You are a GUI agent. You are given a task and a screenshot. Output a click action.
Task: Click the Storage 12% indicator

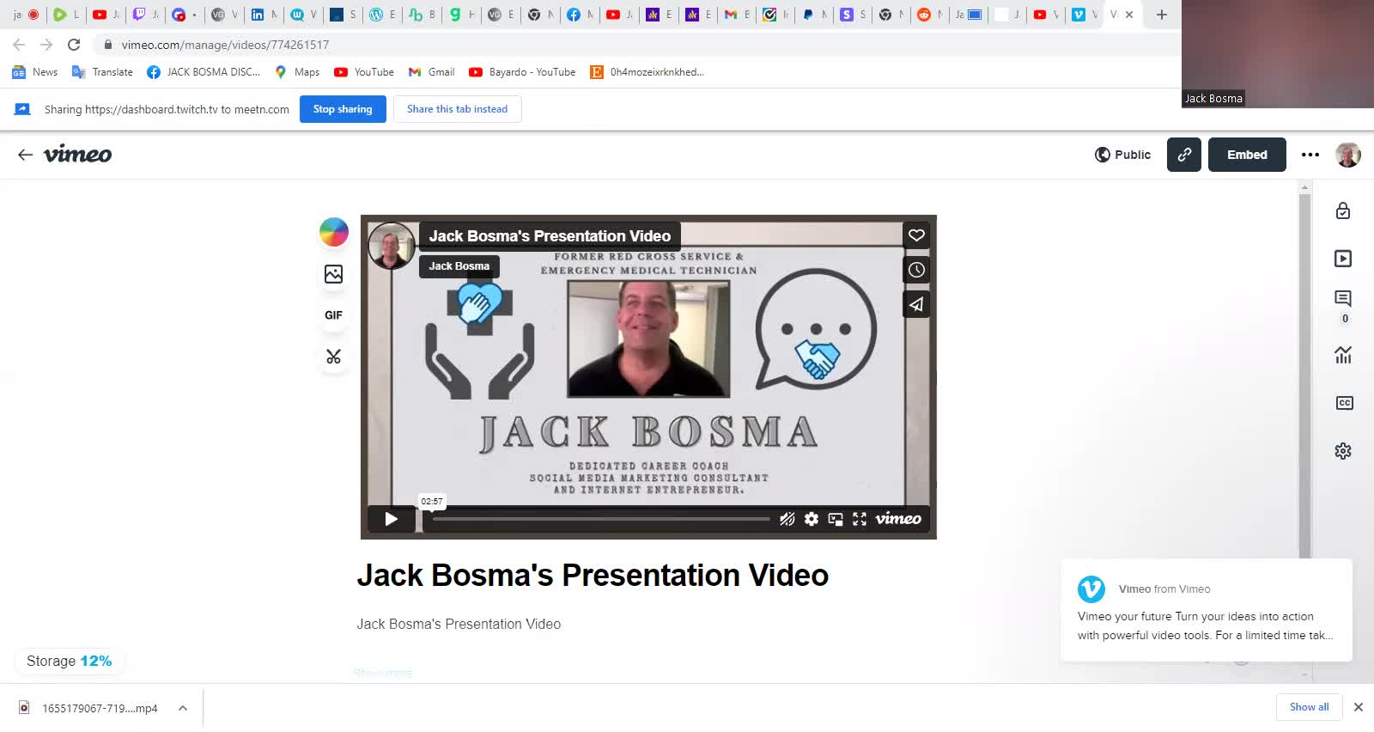[69, 661]
